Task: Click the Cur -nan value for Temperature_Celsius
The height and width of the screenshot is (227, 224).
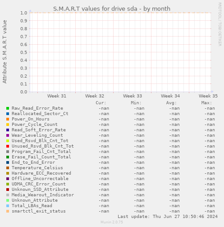Action: click(104, 168)
